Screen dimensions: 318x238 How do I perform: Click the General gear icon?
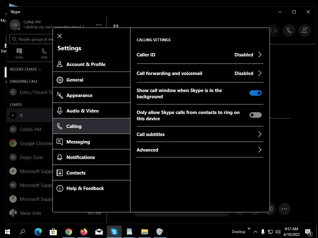[x=60, y=80]
